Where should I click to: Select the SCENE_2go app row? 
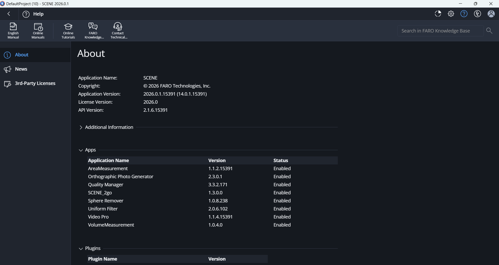click(213, 193)
